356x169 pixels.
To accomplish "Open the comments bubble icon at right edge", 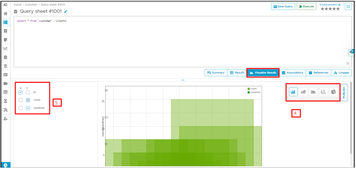I will point(351,52).
